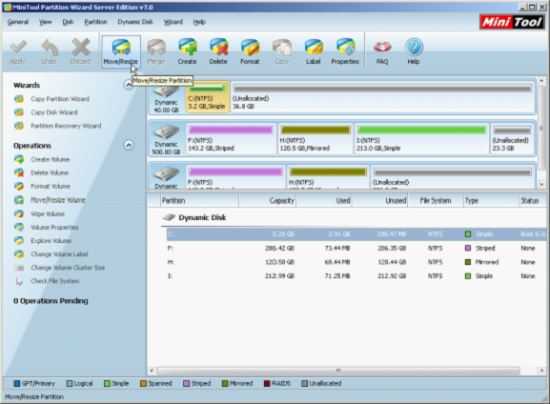Click the disk map scroll down arrow
550x404 pixels.
tap(541, 185)
